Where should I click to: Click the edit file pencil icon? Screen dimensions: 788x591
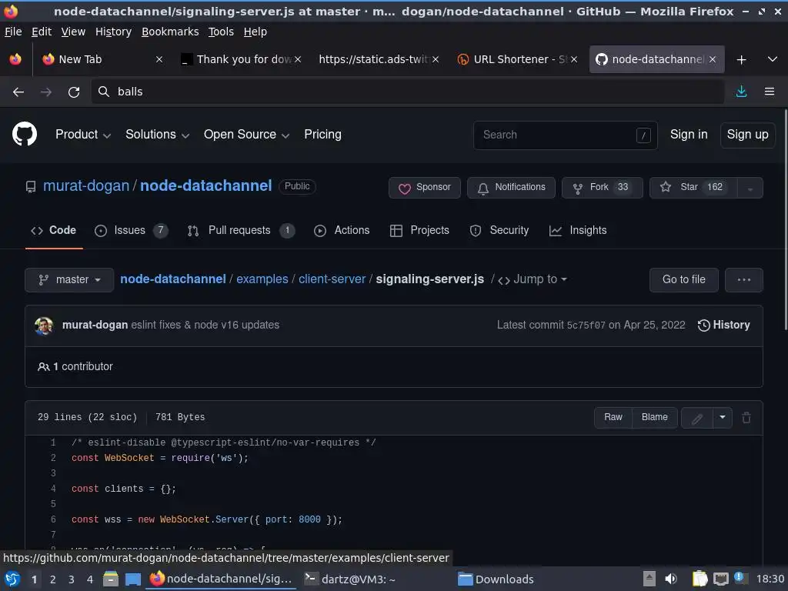[697, 418]
